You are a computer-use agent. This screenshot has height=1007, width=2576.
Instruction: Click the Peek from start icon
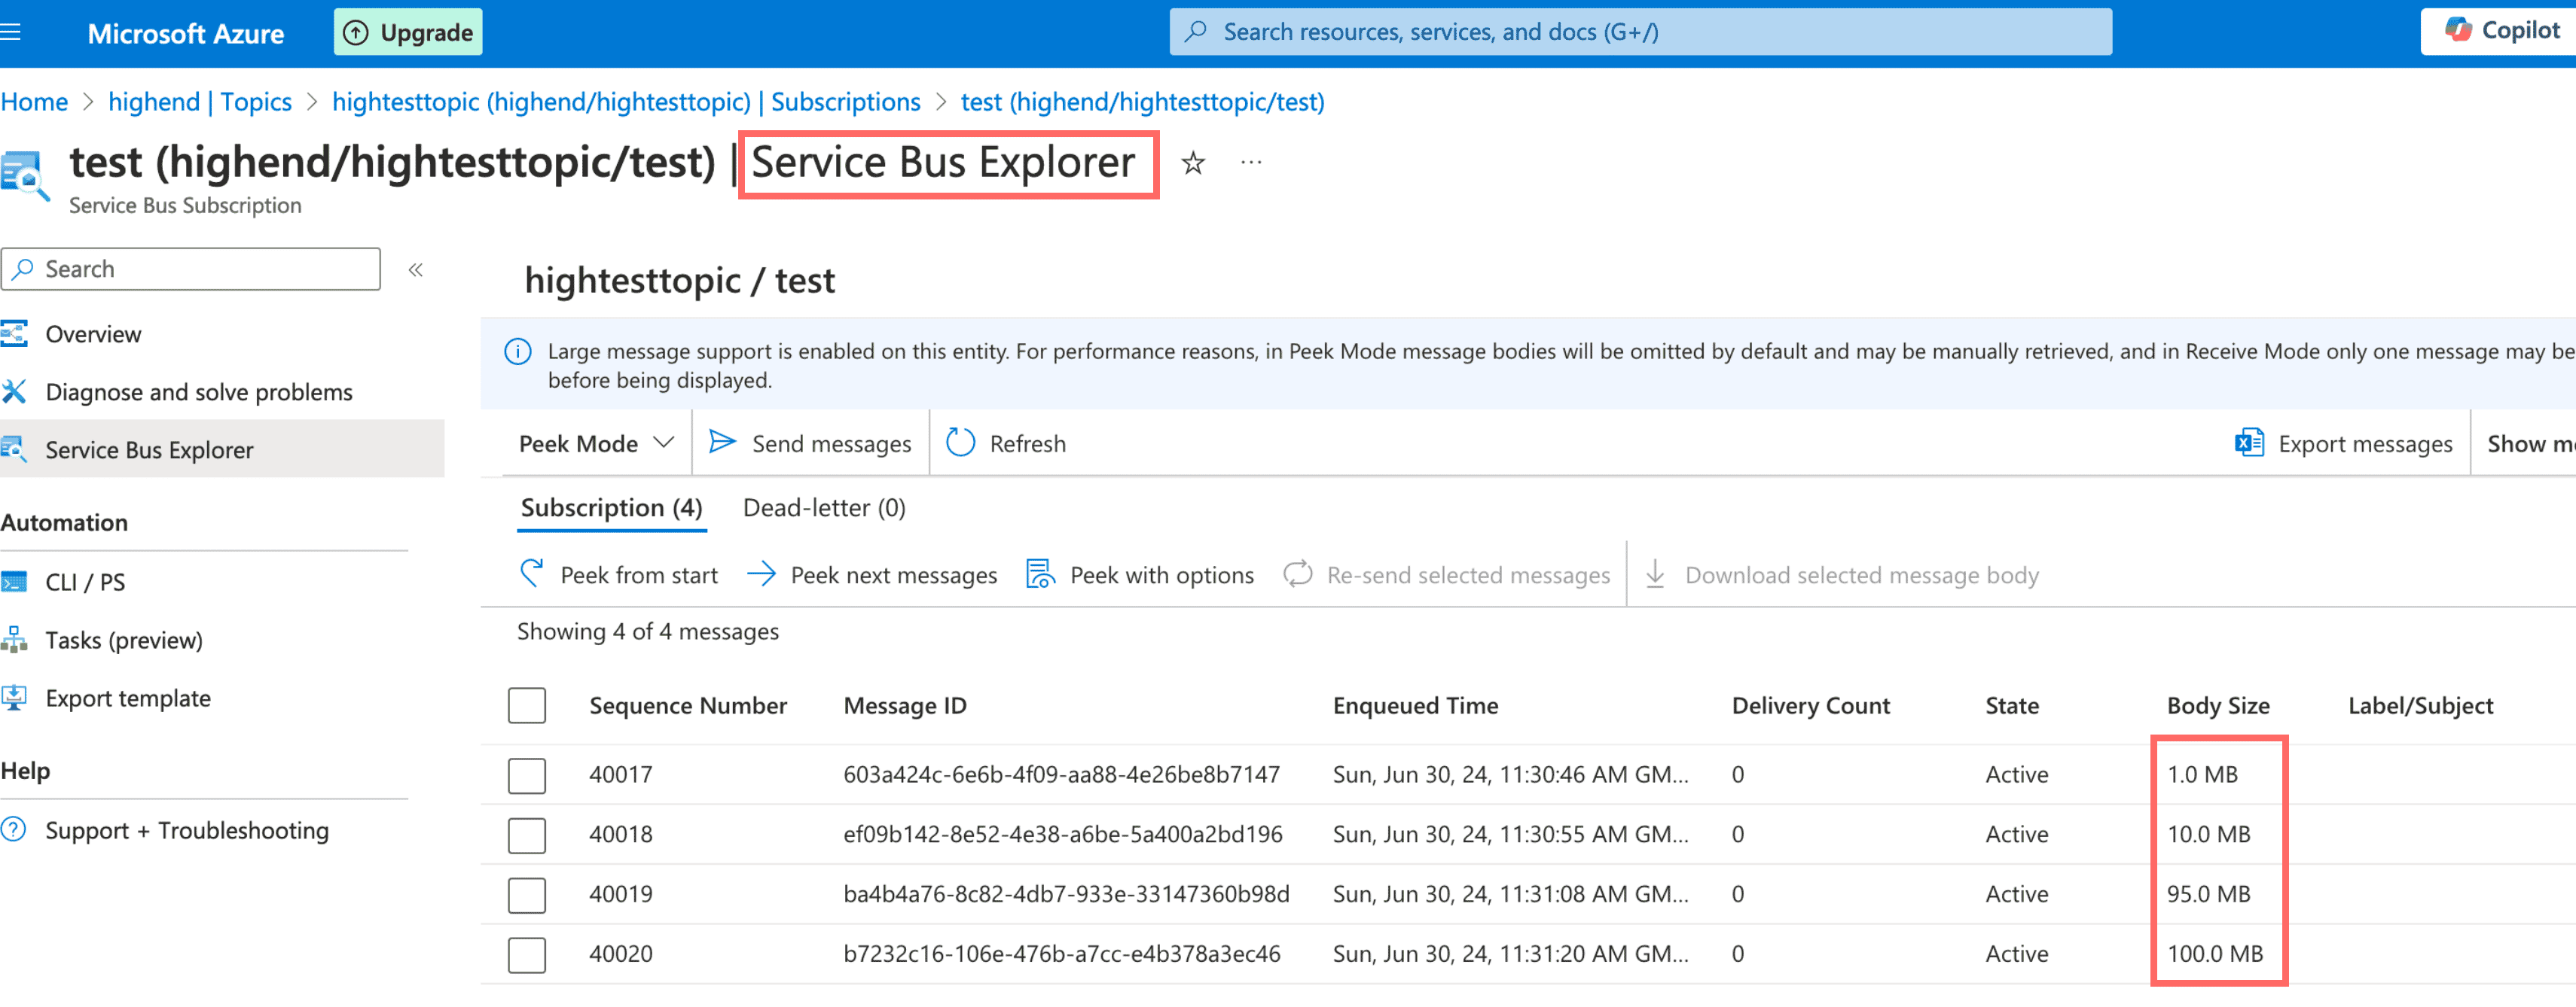click(532, 573)
